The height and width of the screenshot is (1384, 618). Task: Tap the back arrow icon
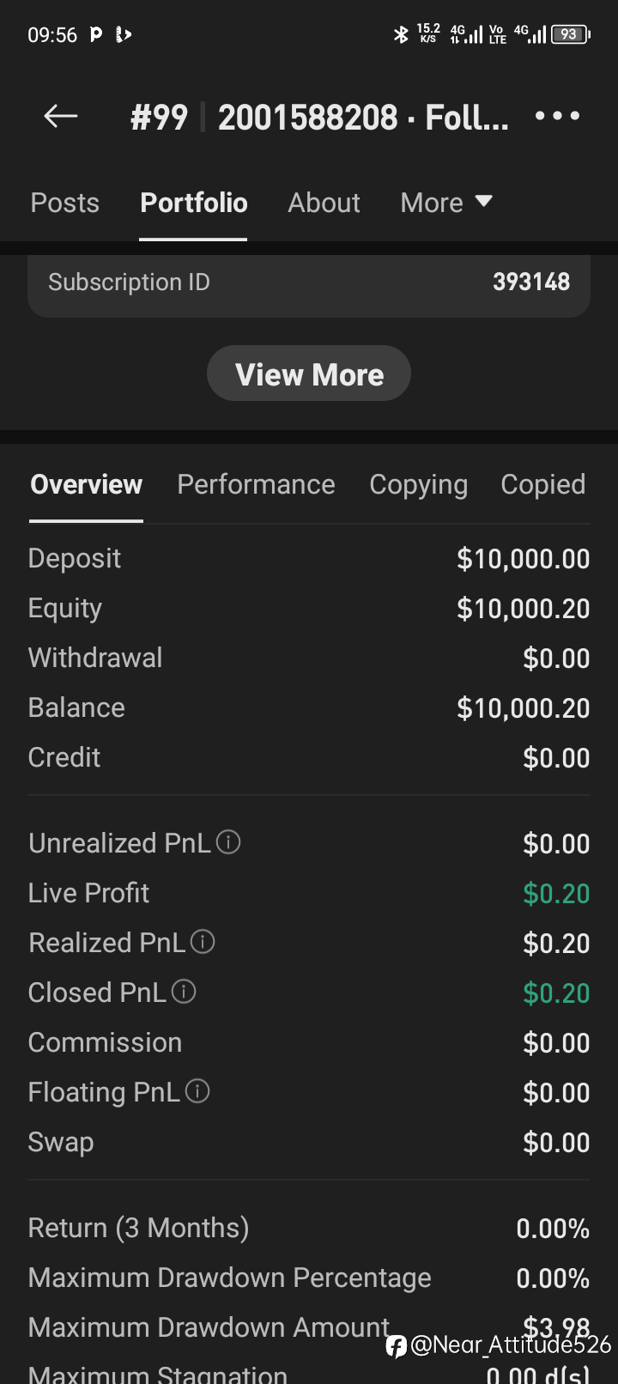[61, 116]
